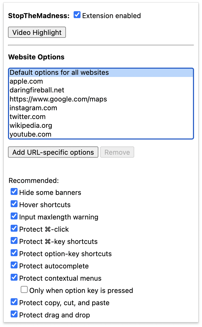Choose youtube.com in the list
This screenshot has width=202, height=327.
[x=30, y=134]
